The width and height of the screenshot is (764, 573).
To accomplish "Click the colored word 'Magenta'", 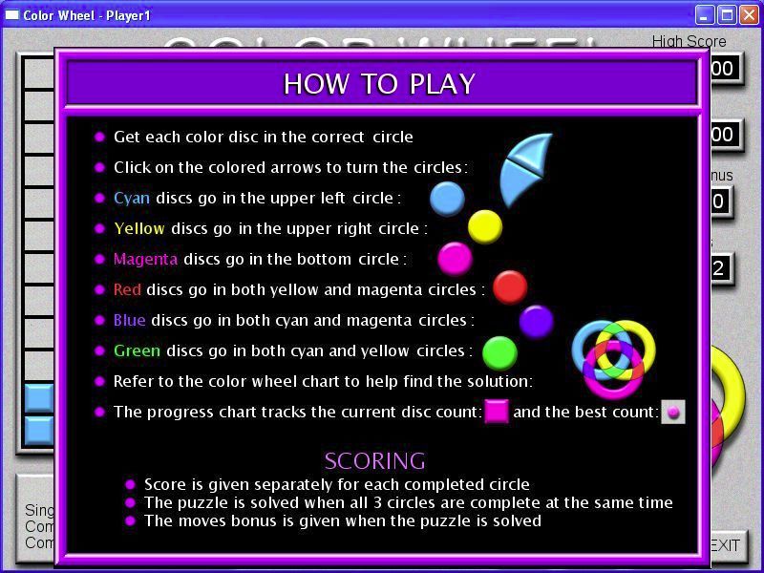I will pyautogui.click(x=145, y=259).
